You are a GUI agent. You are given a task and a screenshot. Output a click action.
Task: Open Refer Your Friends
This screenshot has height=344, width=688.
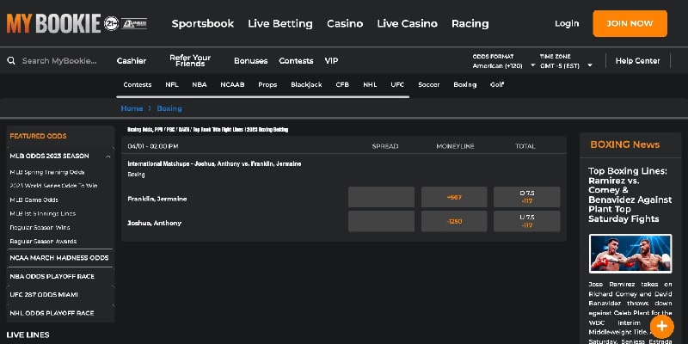point(190,60)
